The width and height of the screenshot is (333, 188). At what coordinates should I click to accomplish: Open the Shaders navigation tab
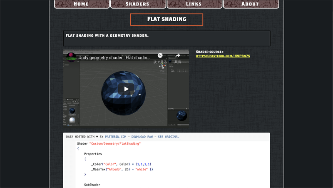click(x=138, y=4)
